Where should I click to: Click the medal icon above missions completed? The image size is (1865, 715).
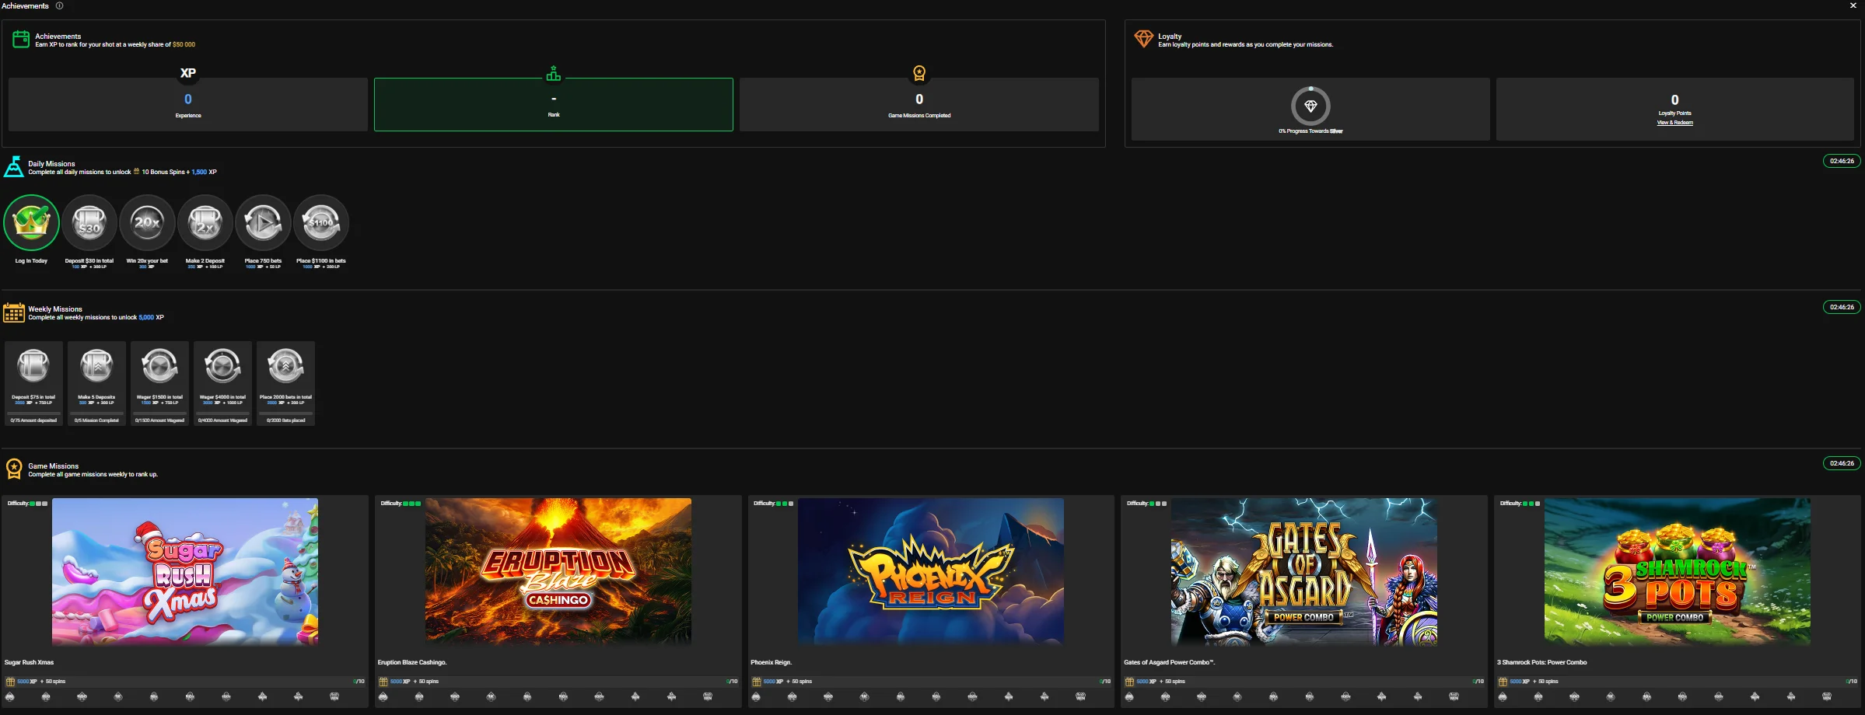pos(919,73)
